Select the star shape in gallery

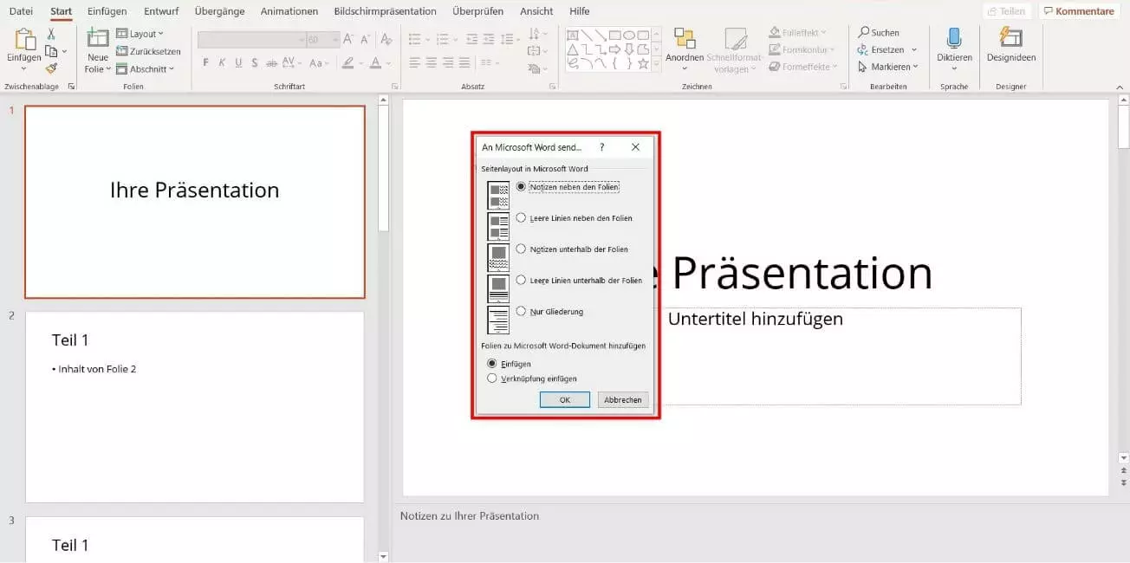pyautogui.click(x=643, y=63)
